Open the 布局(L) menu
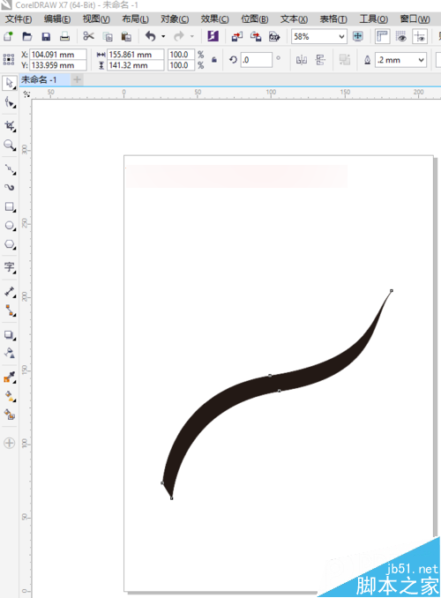441x598 pixels. click(x=135, y=19)
